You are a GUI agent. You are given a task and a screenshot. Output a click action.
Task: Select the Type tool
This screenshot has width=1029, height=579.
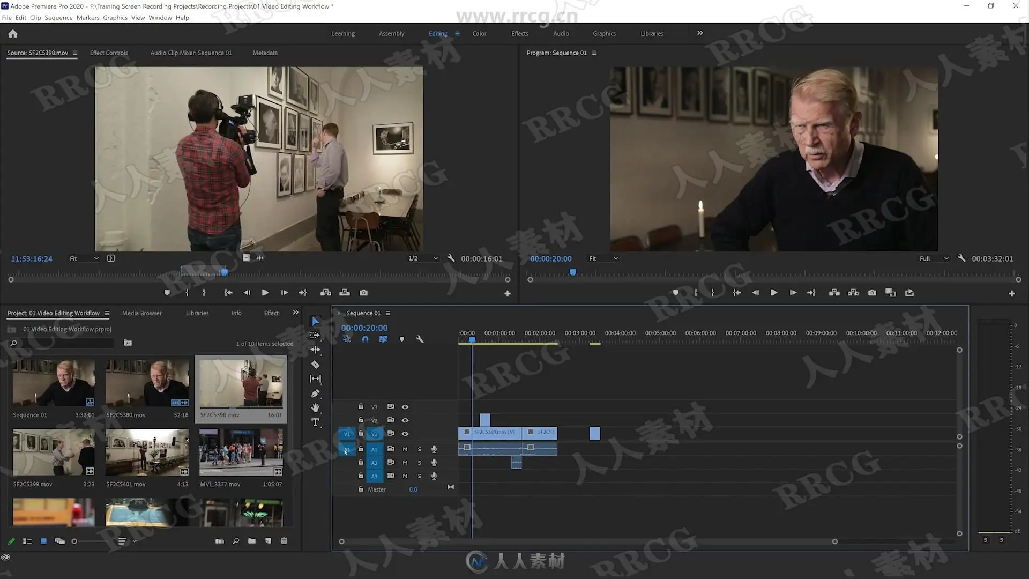[315, 422]
